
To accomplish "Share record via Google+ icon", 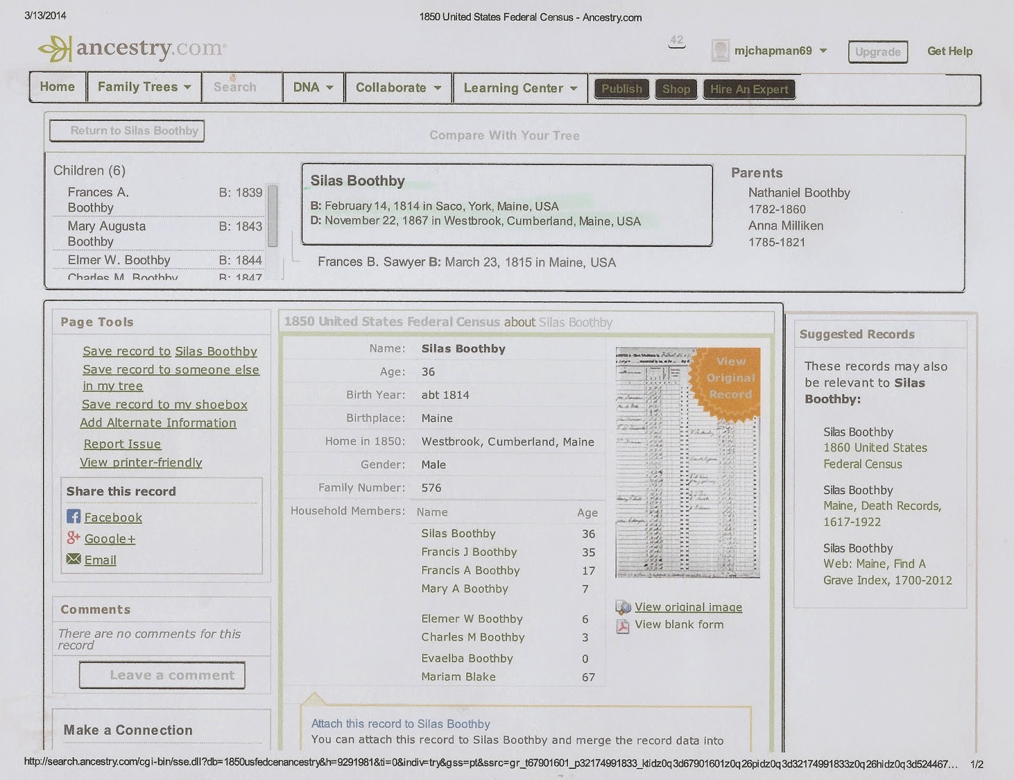I will point(74,538).
